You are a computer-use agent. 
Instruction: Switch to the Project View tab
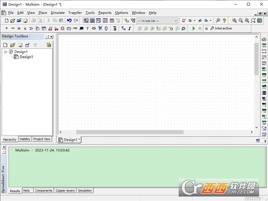[42, 139]
